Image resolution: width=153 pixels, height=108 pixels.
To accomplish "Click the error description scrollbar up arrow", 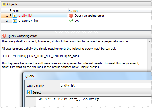I will coord(149,42).
